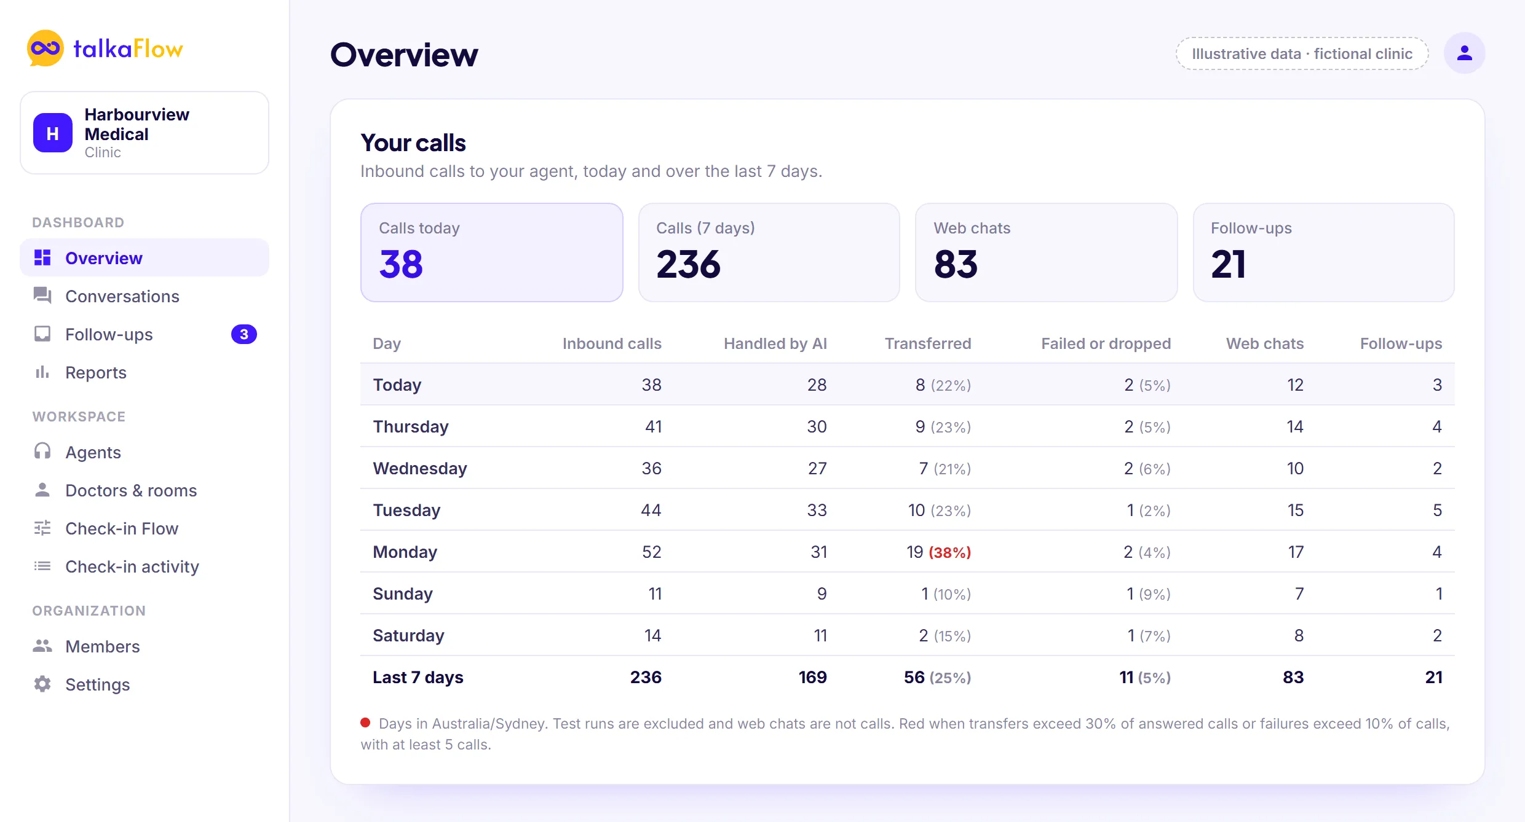Click the red 38% transfer percentage

[x=950, y=552]
